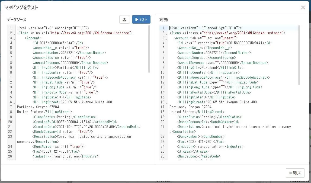Click the upload icon button beside テスト
The image size is (311, 183).
click(x=124, y=20)
